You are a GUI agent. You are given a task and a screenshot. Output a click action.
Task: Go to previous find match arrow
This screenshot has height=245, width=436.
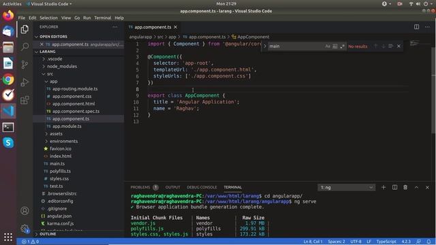tap(375, 46)
